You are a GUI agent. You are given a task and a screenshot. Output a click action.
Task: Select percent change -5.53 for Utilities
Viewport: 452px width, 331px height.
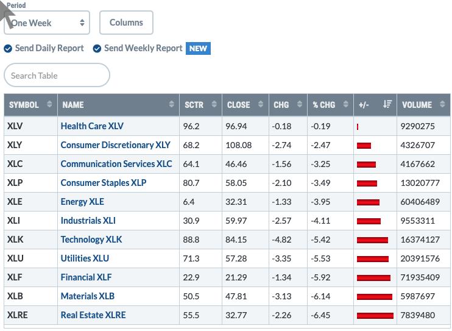[x=320, y=258]
